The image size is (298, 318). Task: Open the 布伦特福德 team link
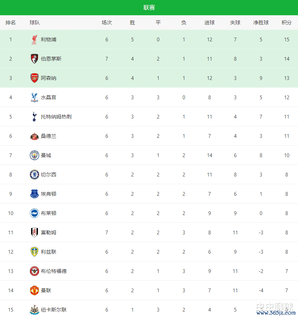(x=54, y=271)
